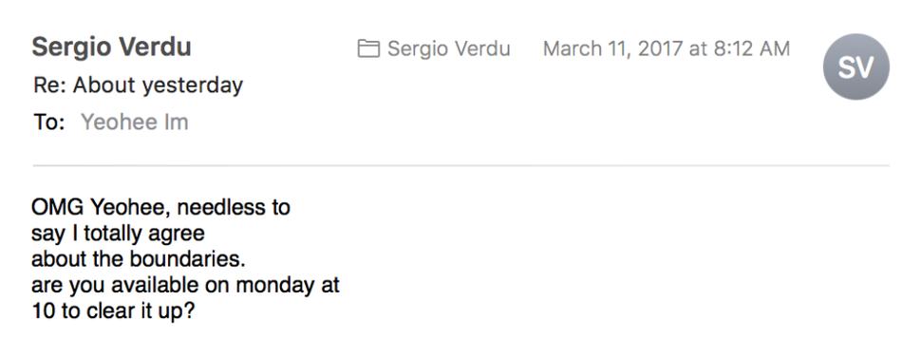Viewport: 921px width, 358px height.
Task: Select recipient Yeohee Im in To field
Action: (x=135, y=122)
